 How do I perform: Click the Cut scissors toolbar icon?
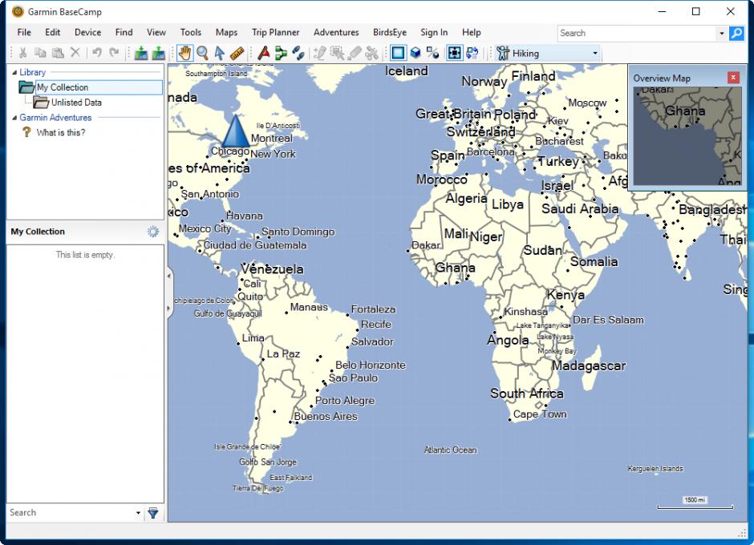[x=22, y=53]
